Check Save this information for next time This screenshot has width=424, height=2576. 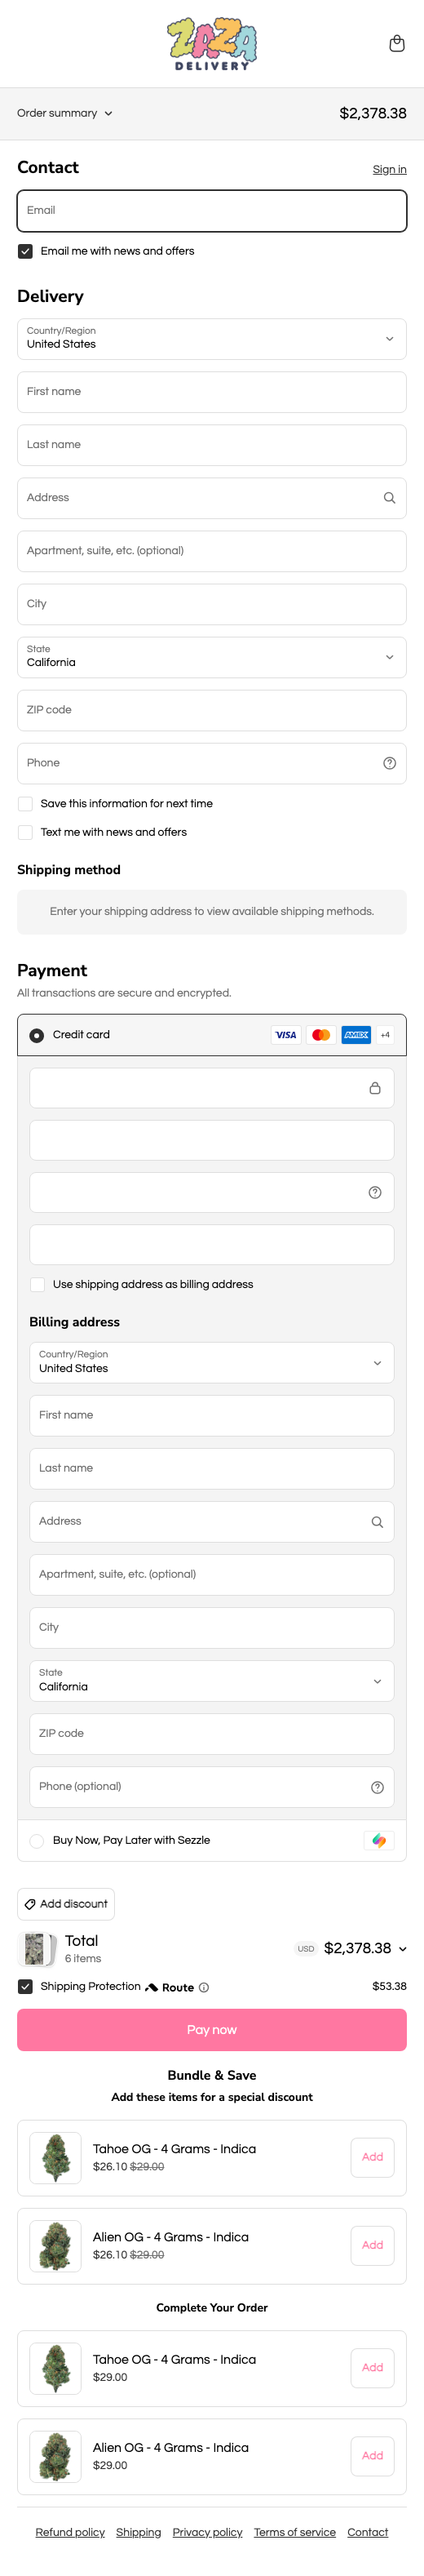[25, 804]
